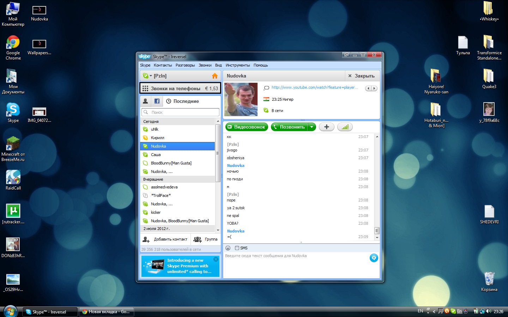Open Skype home via the orange house icon
The image size is (508, 317).
(x=214, y=76)
